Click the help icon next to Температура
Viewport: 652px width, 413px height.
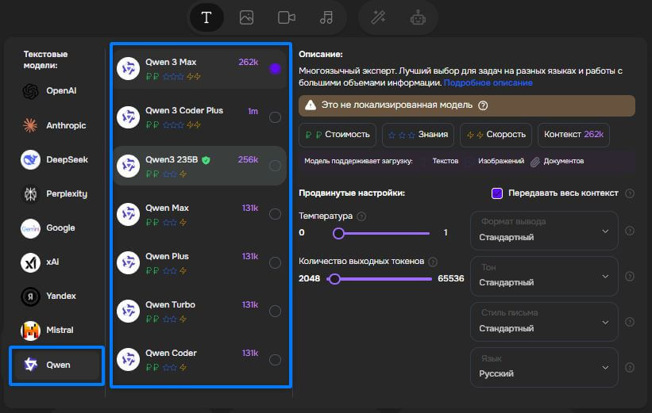pyautogui.click(x=361, y=216)
